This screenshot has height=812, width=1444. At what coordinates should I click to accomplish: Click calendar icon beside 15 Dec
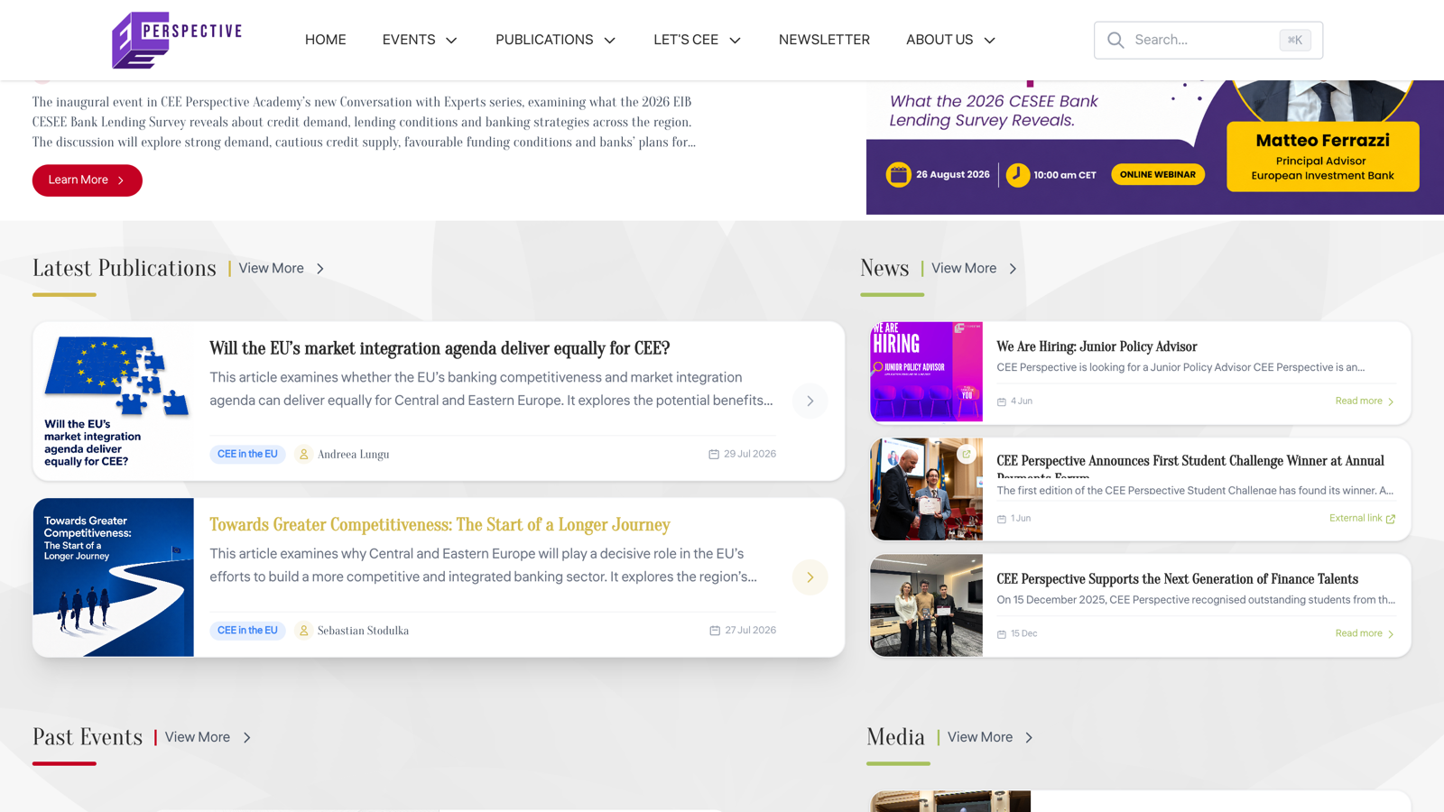tap(1001, 634)
